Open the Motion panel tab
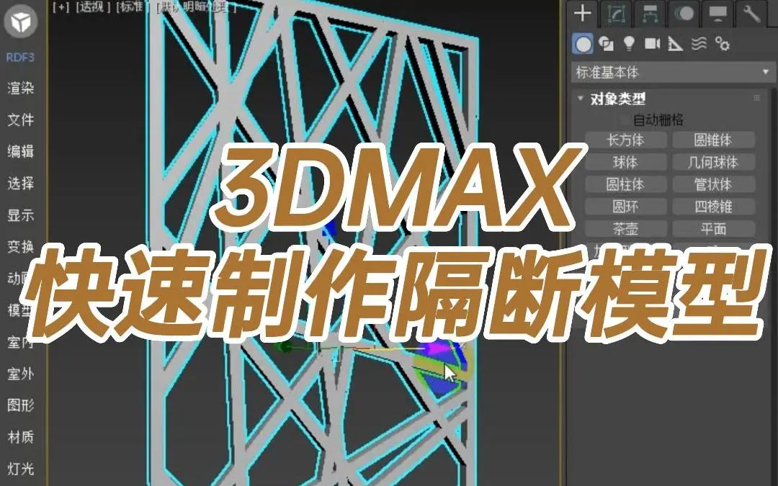 [684, 14]
